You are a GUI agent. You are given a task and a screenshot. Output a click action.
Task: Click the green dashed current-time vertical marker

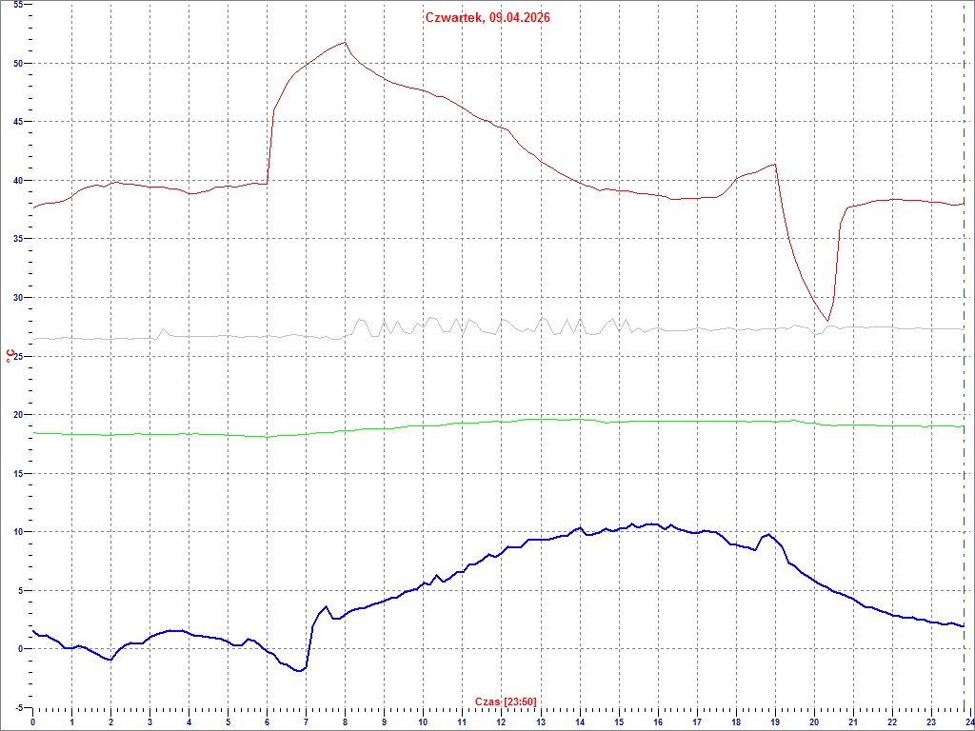tap(964, 381)
